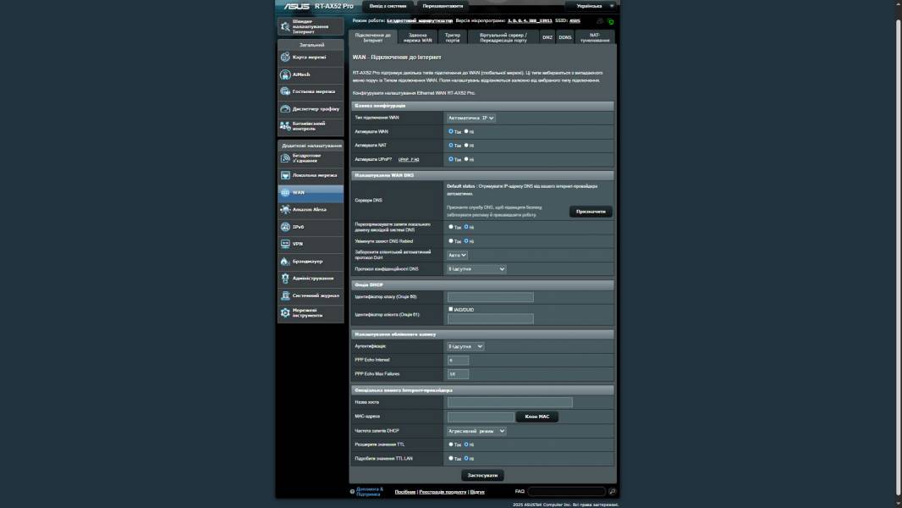Click the Amazon Alexa icon in sidebar

click(x=285, y=209)
